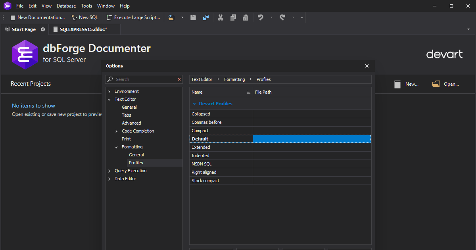This screenshot has width=476, height=250.
Task: Run Execute Large Script tool
Action: tap(133, 17)
